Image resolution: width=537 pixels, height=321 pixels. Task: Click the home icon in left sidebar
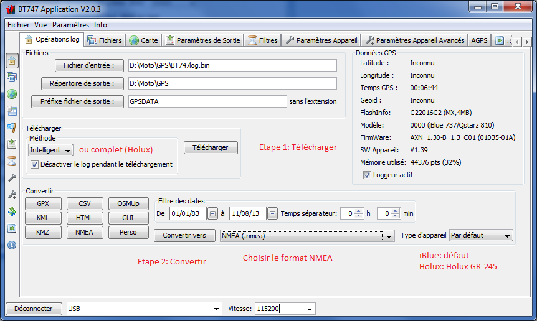[x=12, y=60]
